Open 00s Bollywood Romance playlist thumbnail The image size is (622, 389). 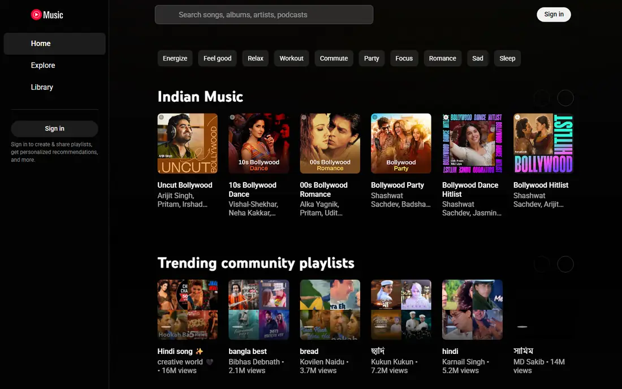(x=330, y=144)
